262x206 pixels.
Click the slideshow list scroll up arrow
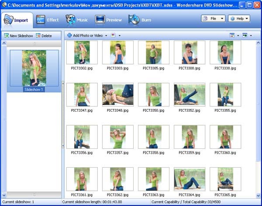[x=4, y=43]
